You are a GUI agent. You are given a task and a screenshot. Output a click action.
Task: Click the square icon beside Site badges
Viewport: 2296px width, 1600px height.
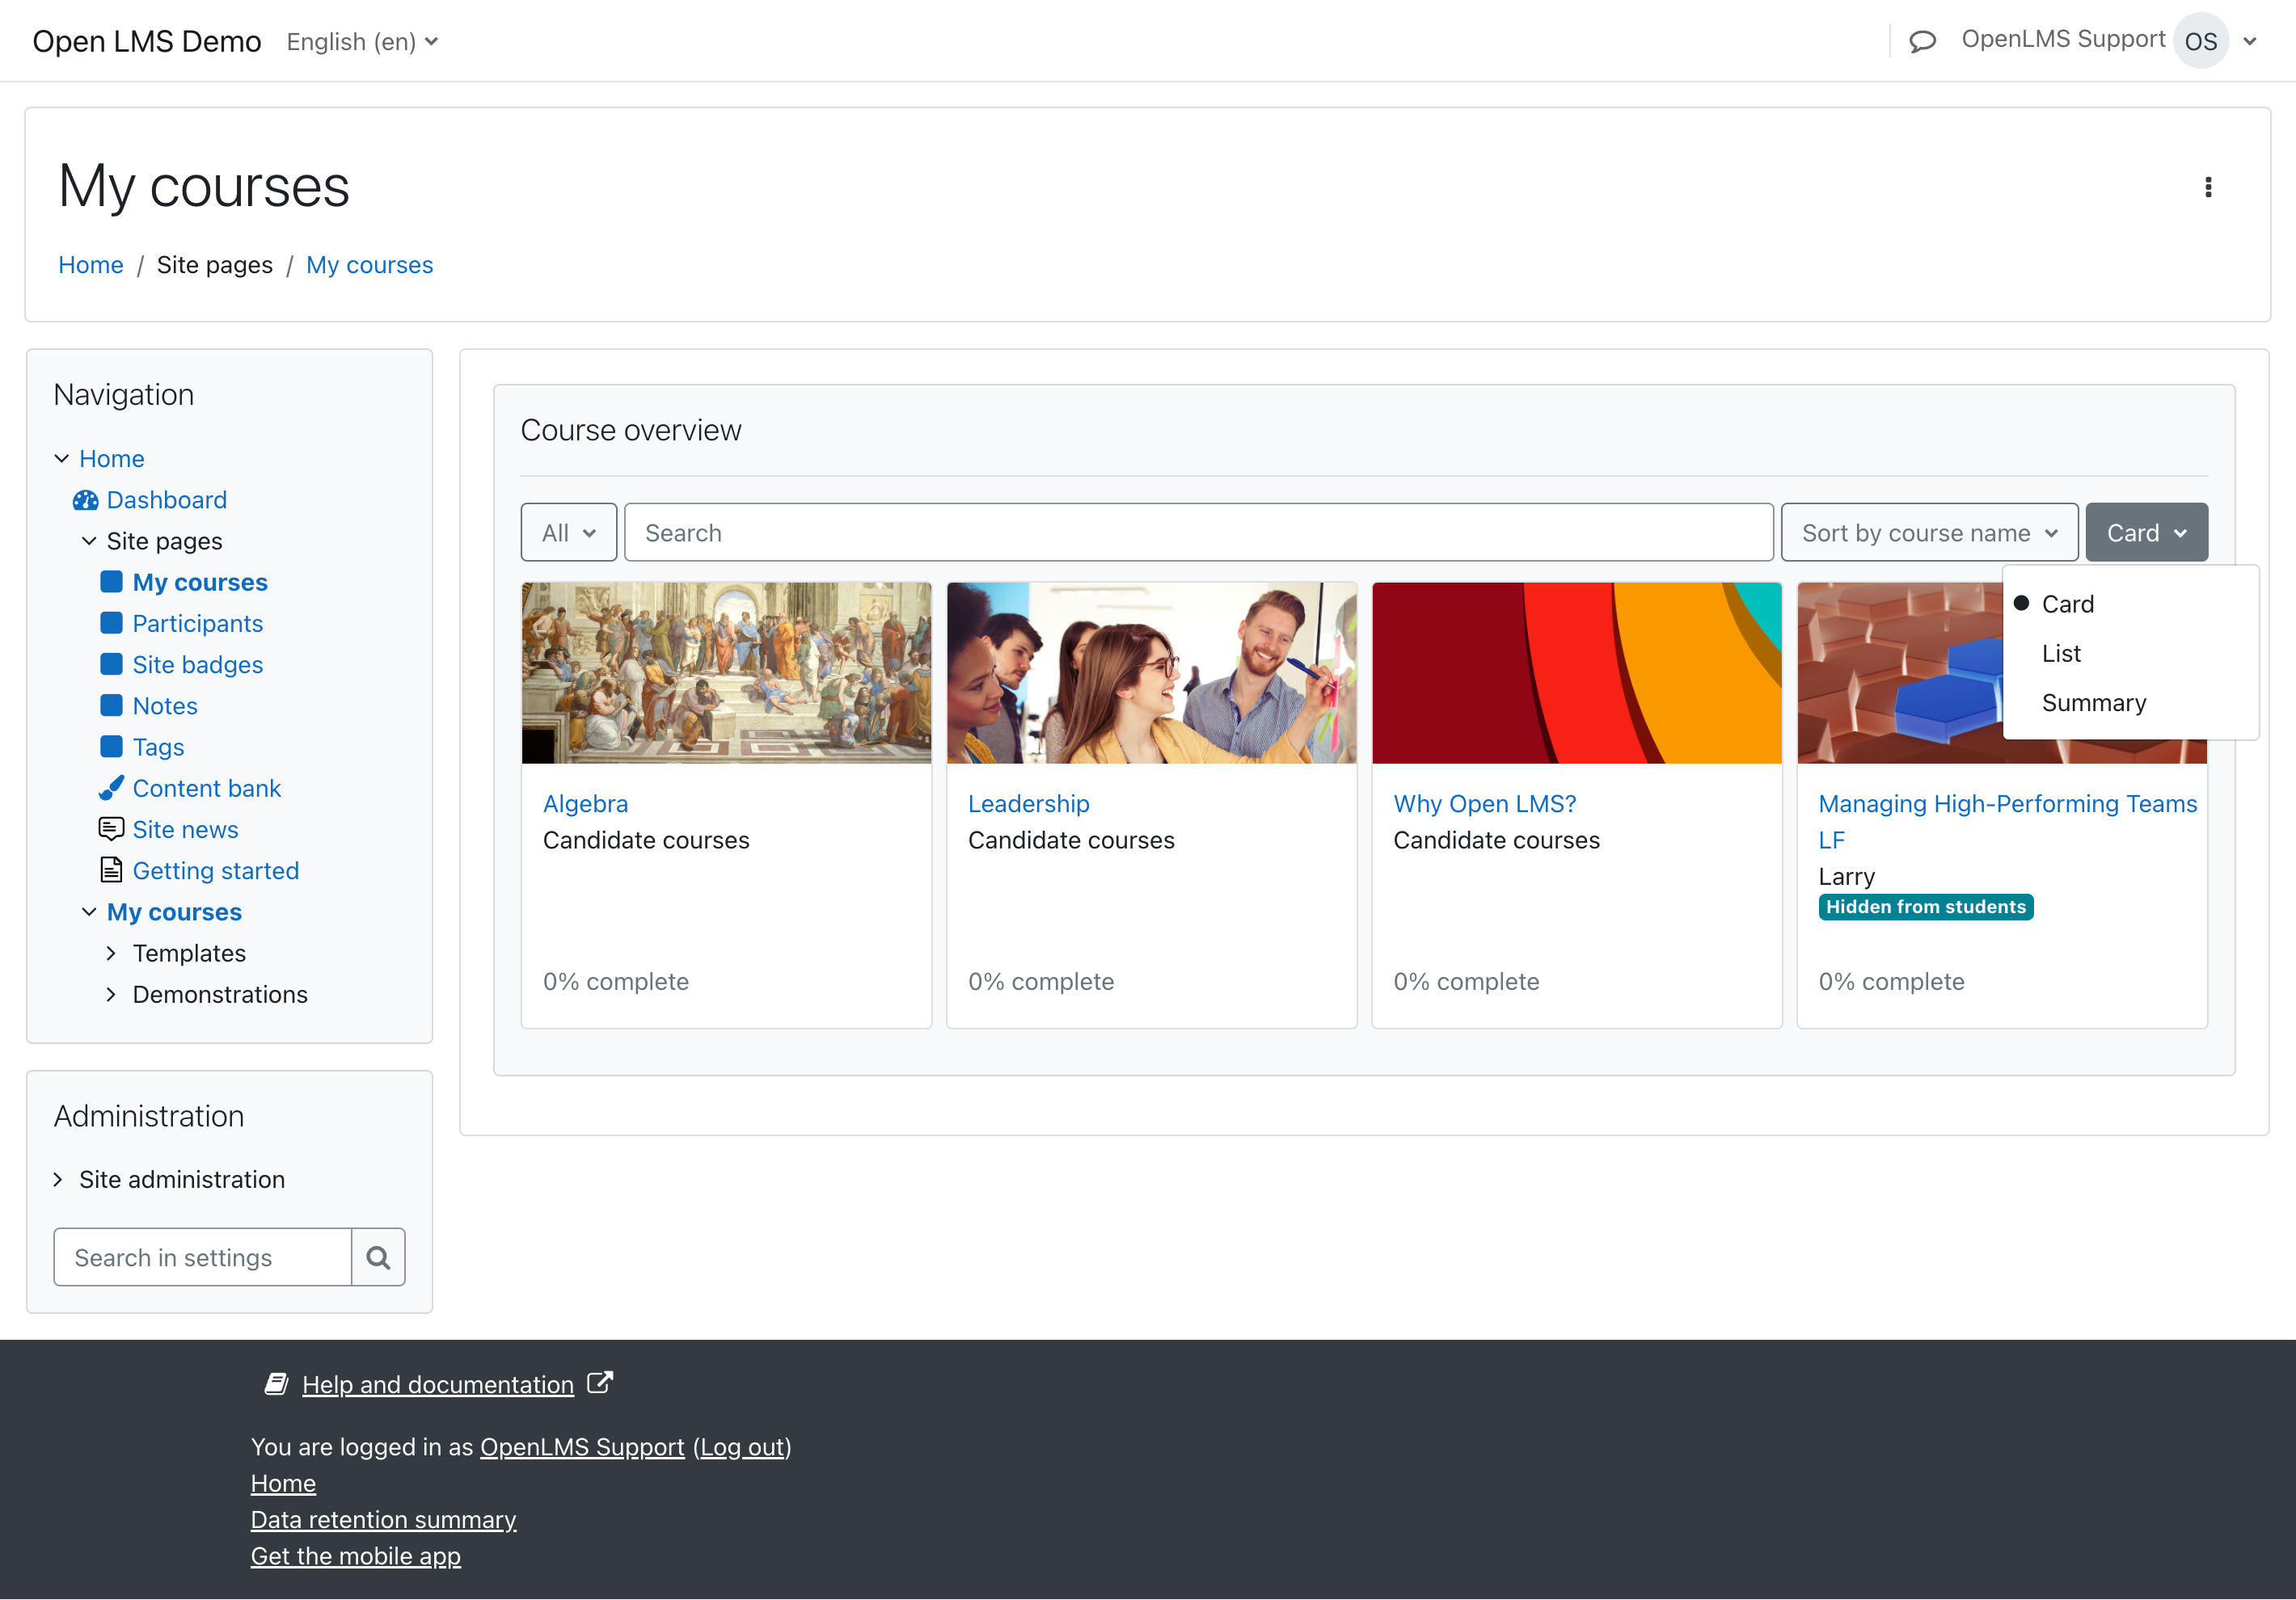[x=111, y=663]
